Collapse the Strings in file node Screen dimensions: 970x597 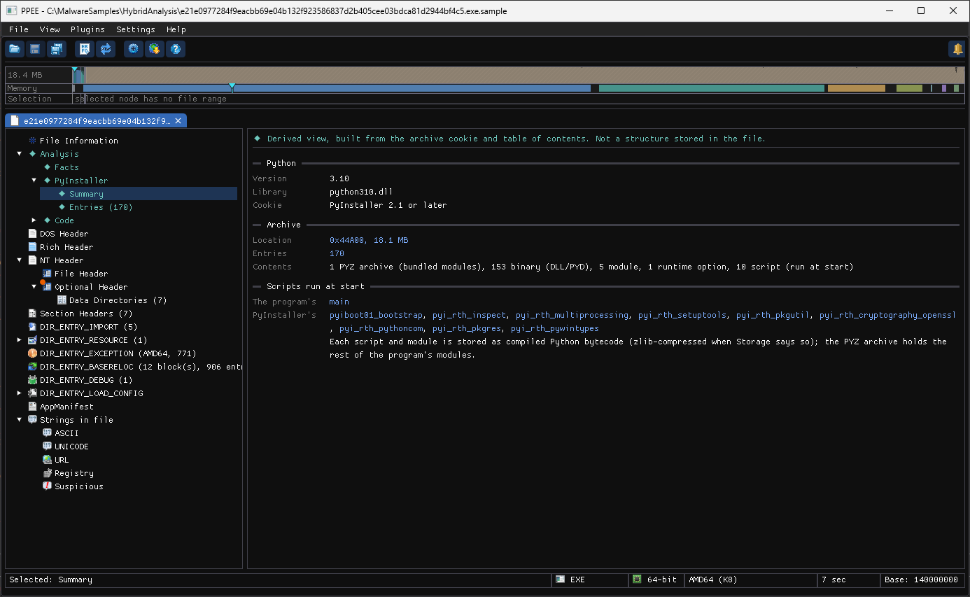[x=20, y=420]
